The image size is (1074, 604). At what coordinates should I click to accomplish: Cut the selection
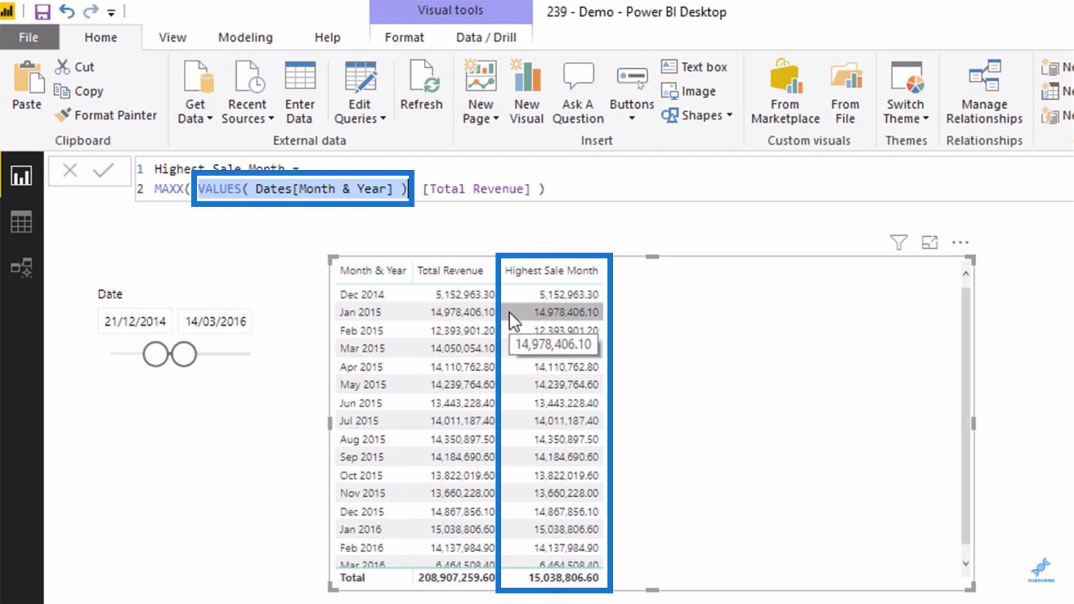pos(75,66)
